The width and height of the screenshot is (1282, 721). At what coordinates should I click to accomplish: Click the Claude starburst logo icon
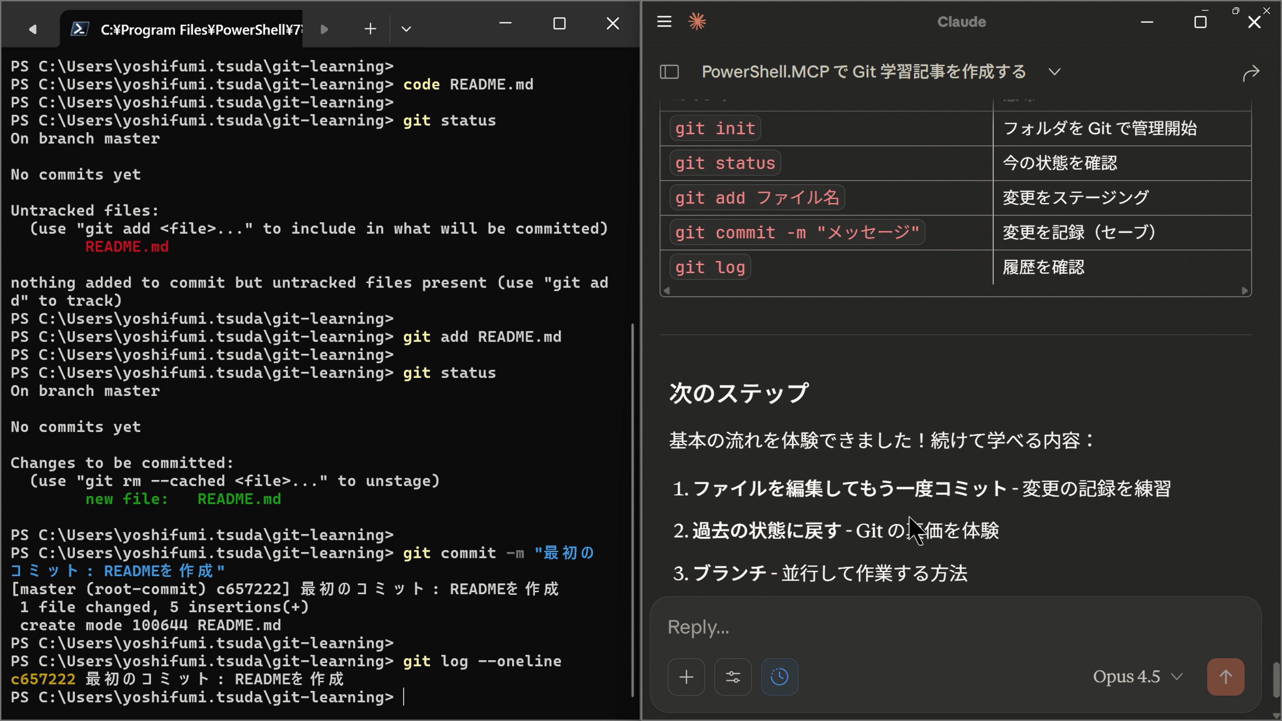[x=697, y=21]
